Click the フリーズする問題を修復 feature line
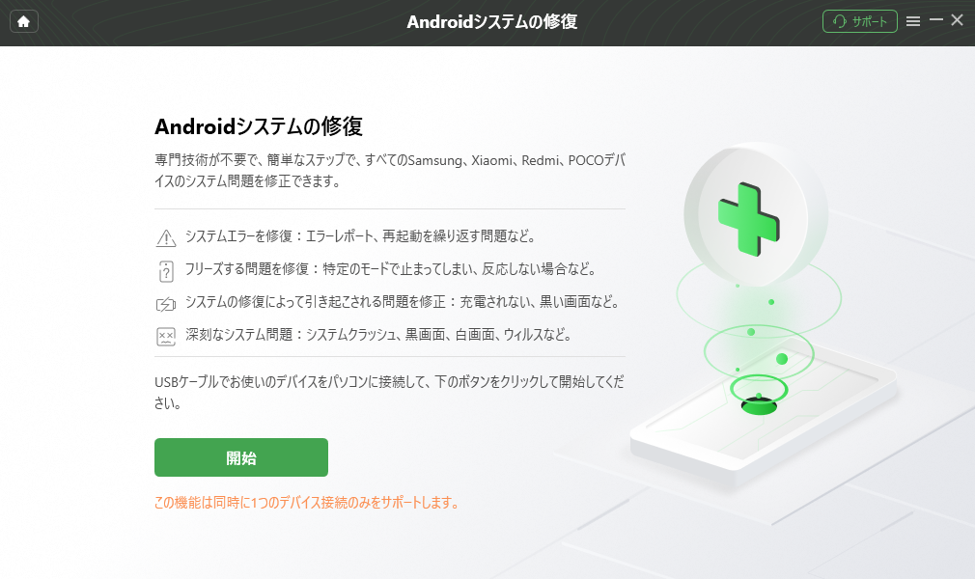 pos(391,269)
